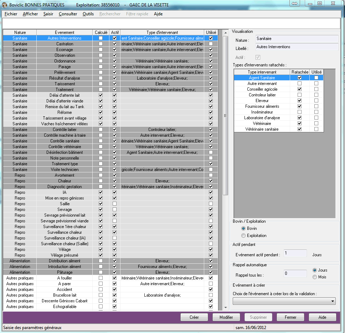This screenshot has height=333, width=345.
Task: Toggle Utilisé checkbox for Vétérinaire intervenant
Action: coord(316,123)
